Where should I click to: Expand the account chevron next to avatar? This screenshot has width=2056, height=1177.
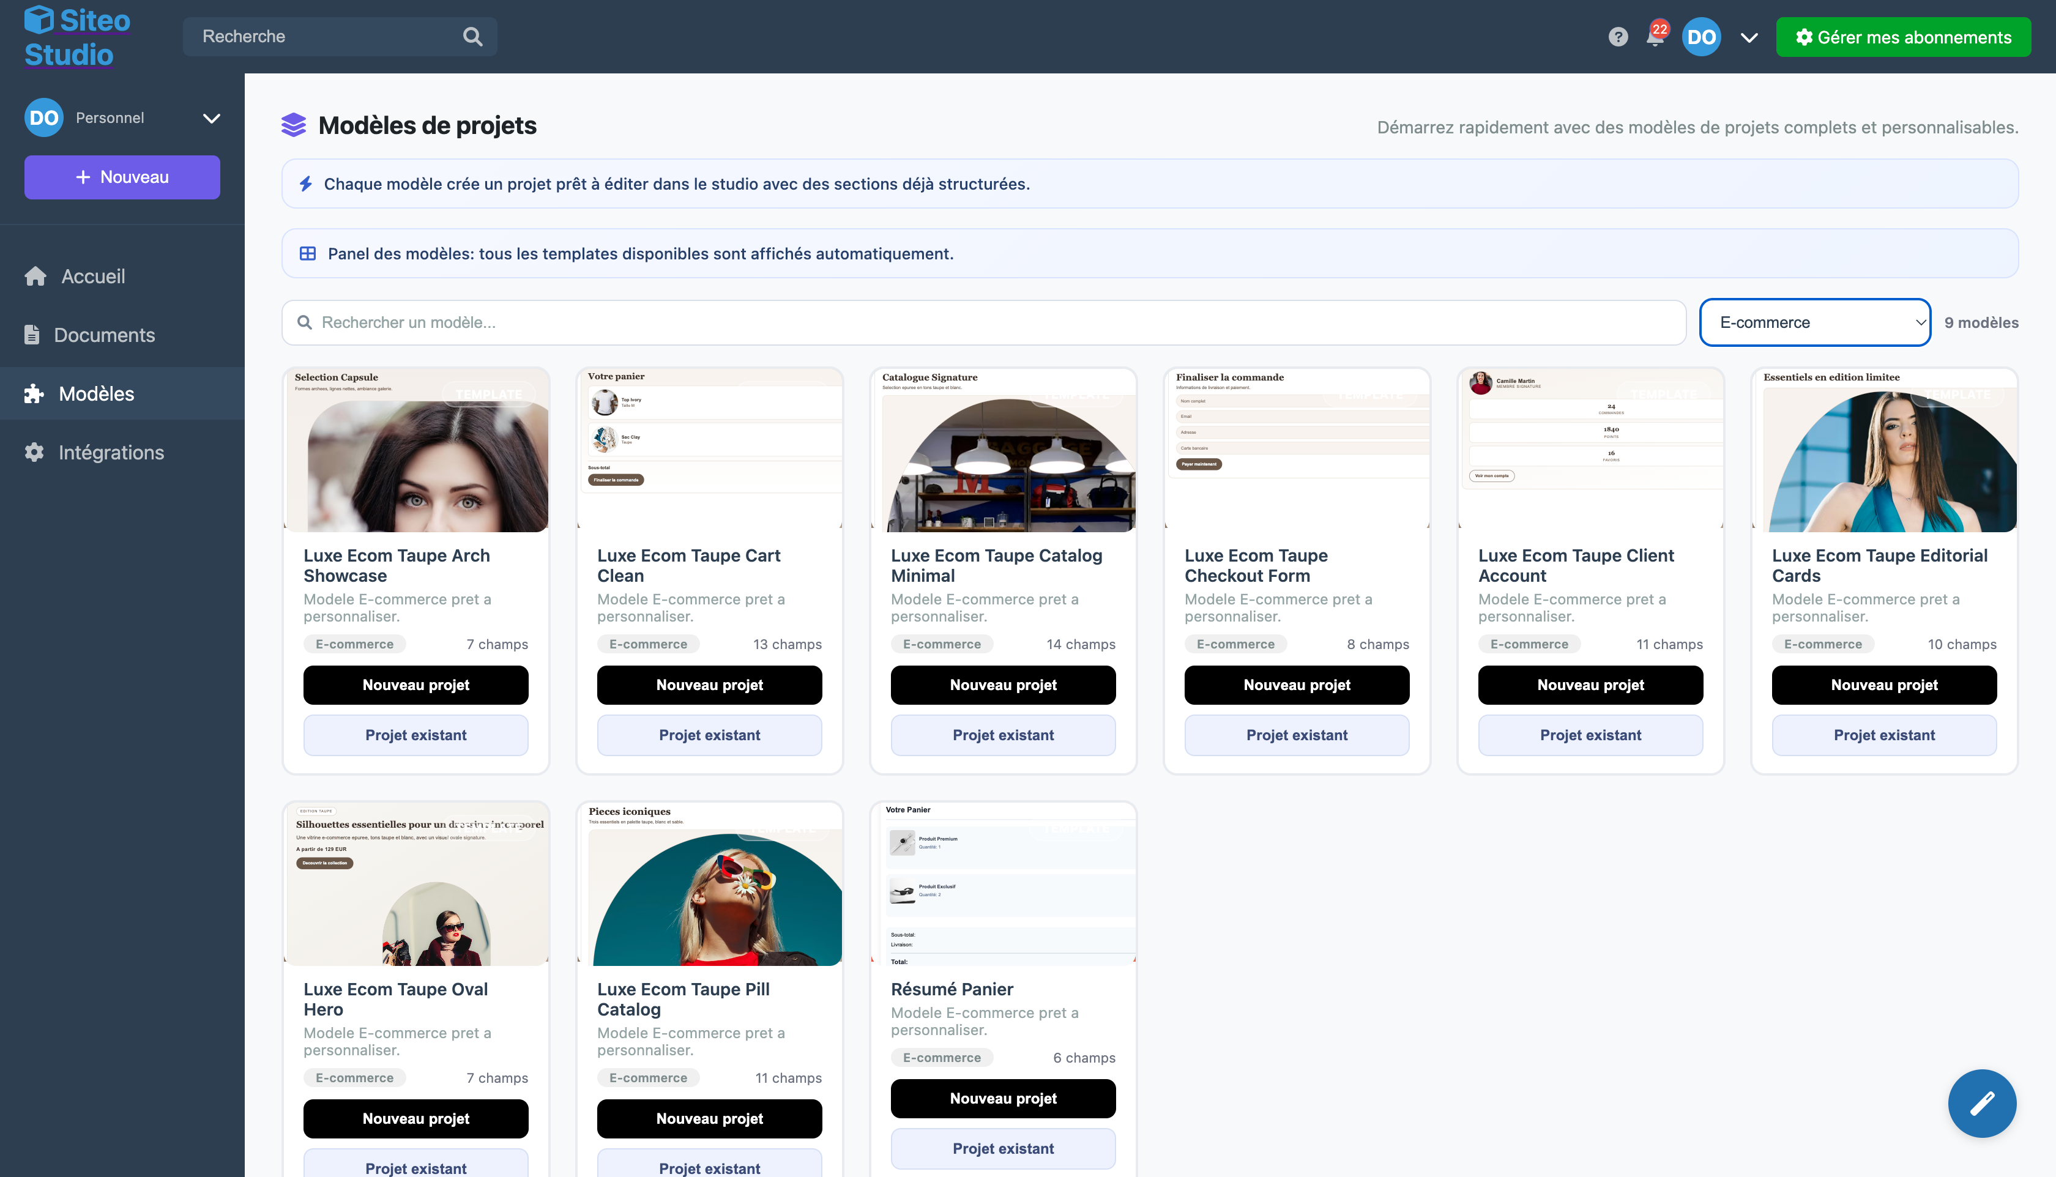pyautogui.click(x=1749, y=37)
